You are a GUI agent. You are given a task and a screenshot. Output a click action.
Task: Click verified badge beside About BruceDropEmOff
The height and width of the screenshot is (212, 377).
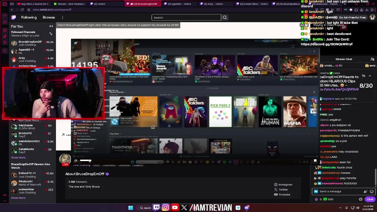(107, 174)
